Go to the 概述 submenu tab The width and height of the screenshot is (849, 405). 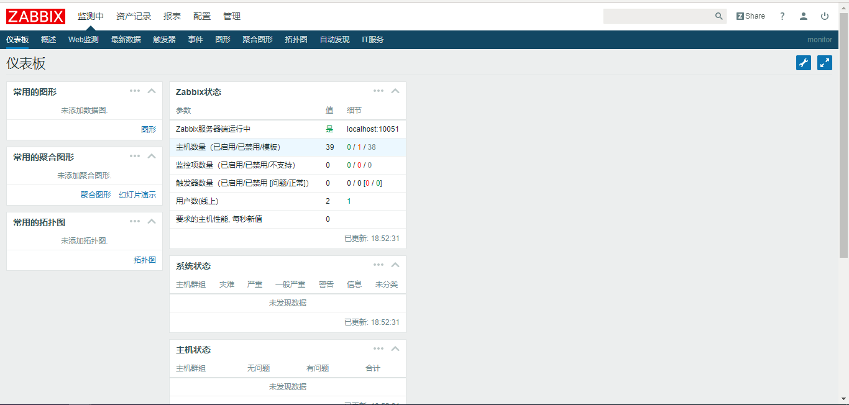[x=48, y=40]
